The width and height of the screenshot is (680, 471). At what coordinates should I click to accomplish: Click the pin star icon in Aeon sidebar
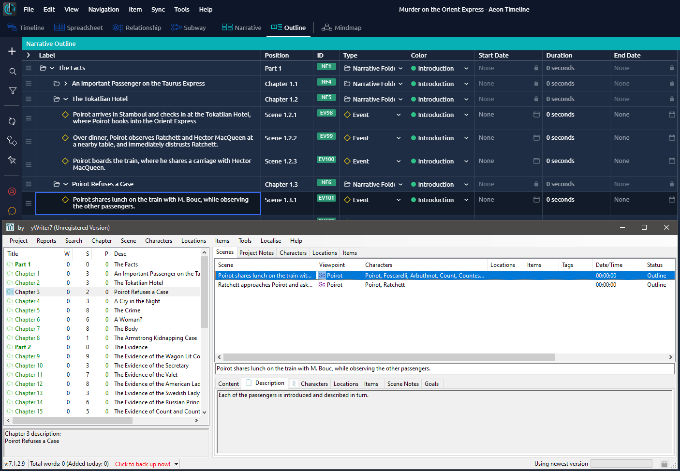coord(12,160)
